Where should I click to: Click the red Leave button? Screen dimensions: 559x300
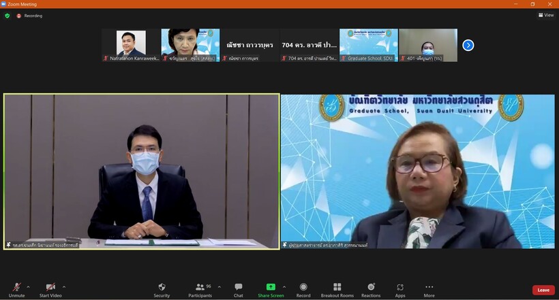click(543, 290)
